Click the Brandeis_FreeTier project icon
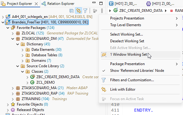The image size is (183, 115). pos(8,22)
